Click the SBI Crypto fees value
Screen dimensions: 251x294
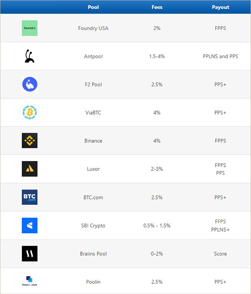157,225
